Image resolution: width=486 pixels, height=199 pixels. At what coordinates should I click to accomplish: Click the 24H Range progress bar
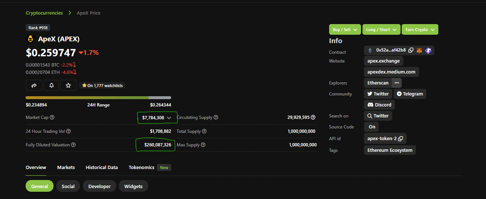click(x=98, y=97)
